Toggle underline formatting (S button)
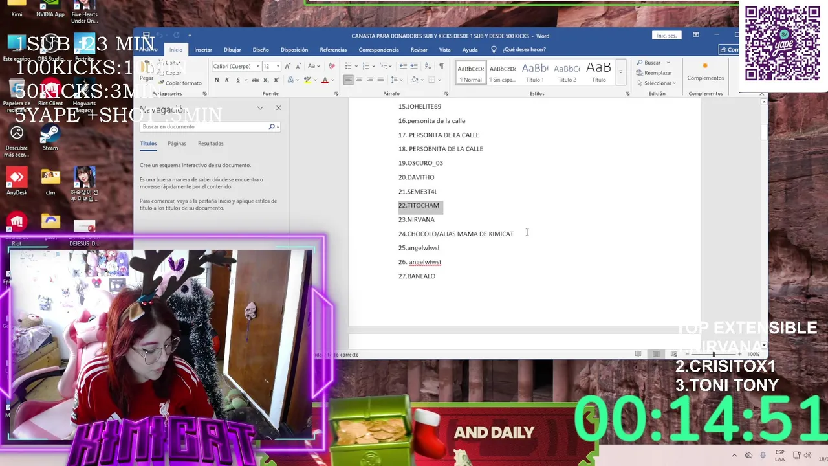Viewport: 828px width, 466px height. tap(237, 80)
